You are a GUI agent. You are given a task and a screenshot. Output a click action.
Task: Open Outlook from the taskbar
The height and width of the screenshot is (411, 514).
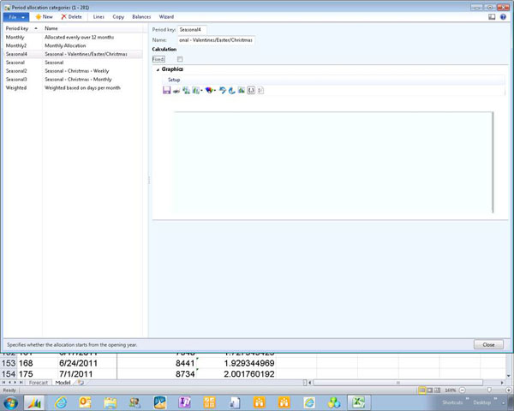(85, 402)
